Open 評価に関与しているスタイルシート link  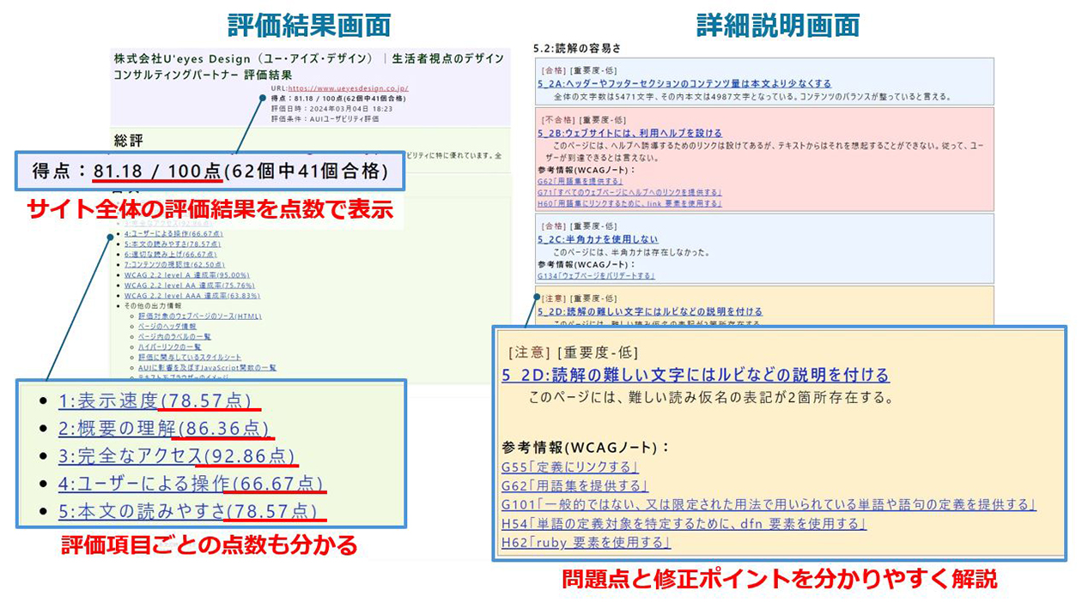coord(190,358)
